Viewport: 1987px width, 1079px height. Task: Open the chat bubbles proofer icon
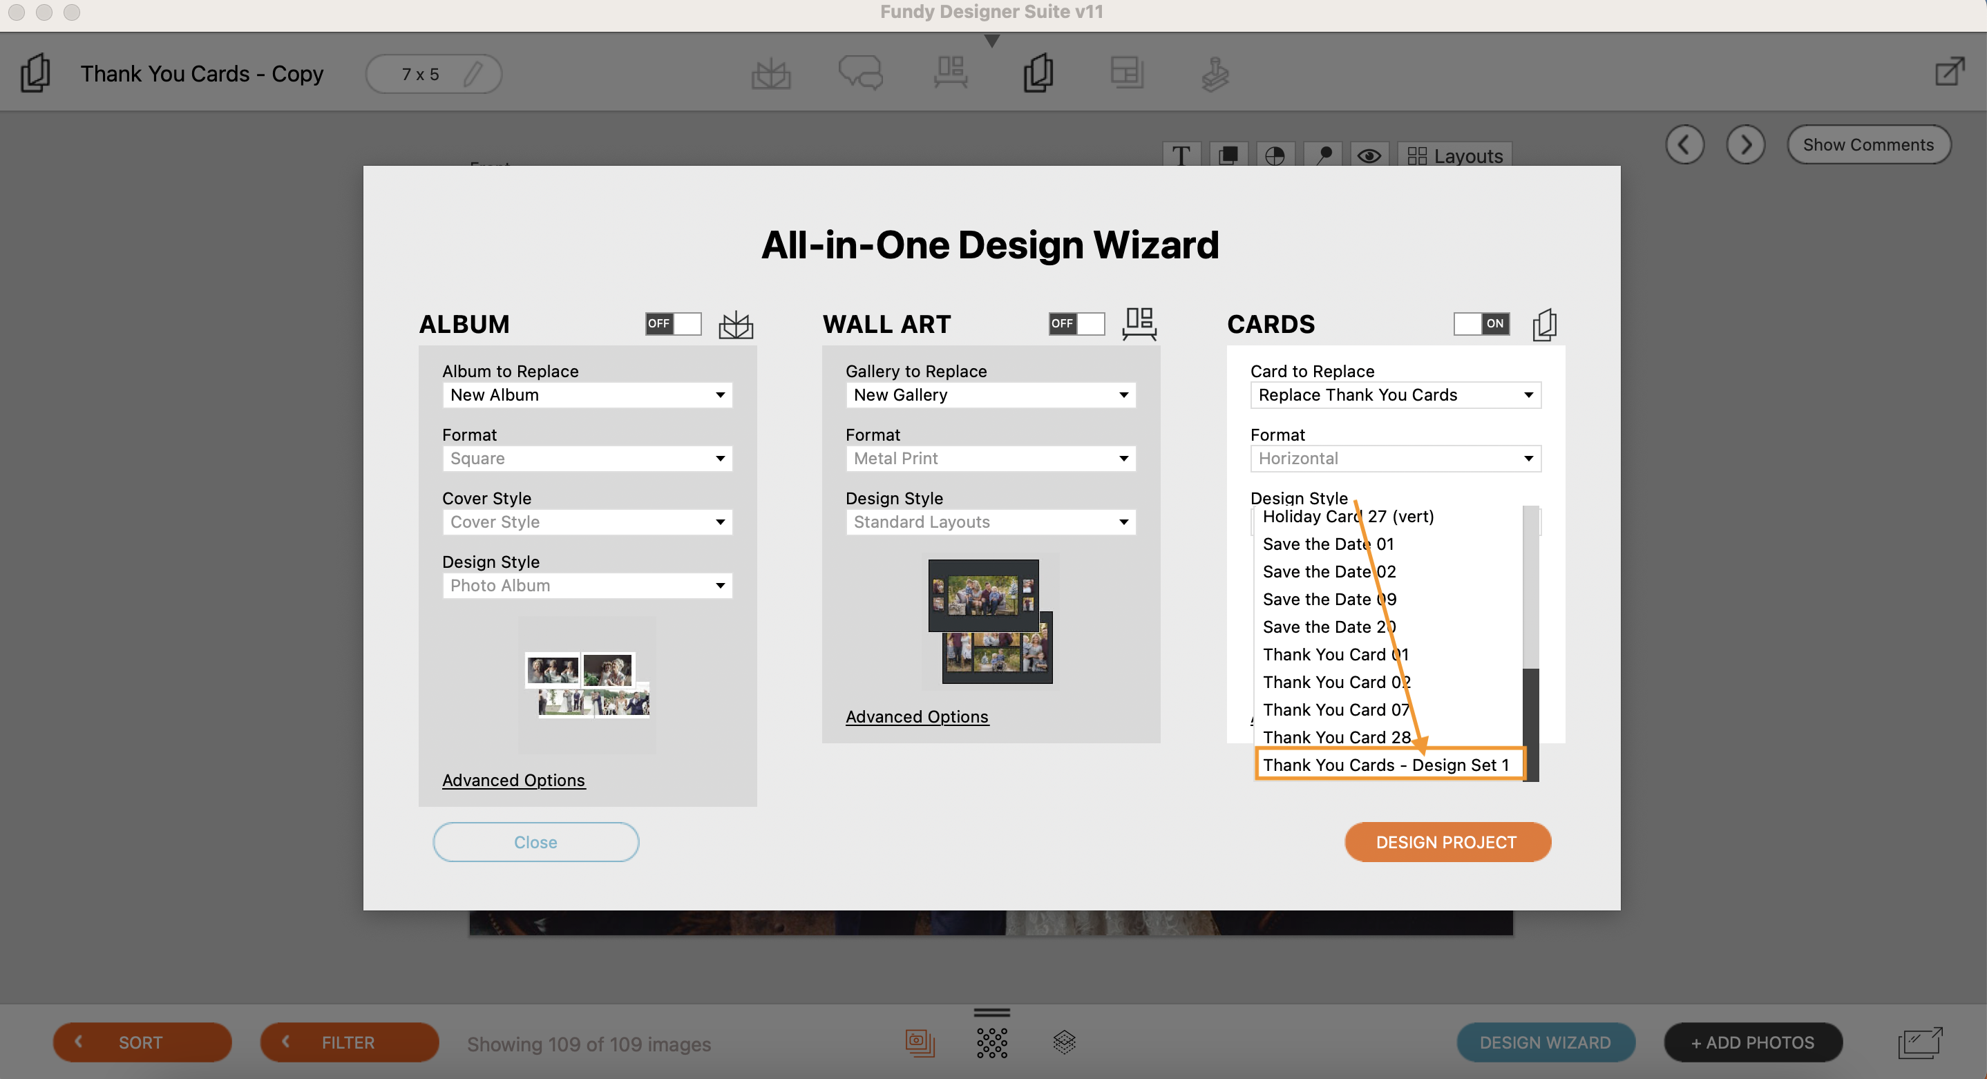[860, 73]
